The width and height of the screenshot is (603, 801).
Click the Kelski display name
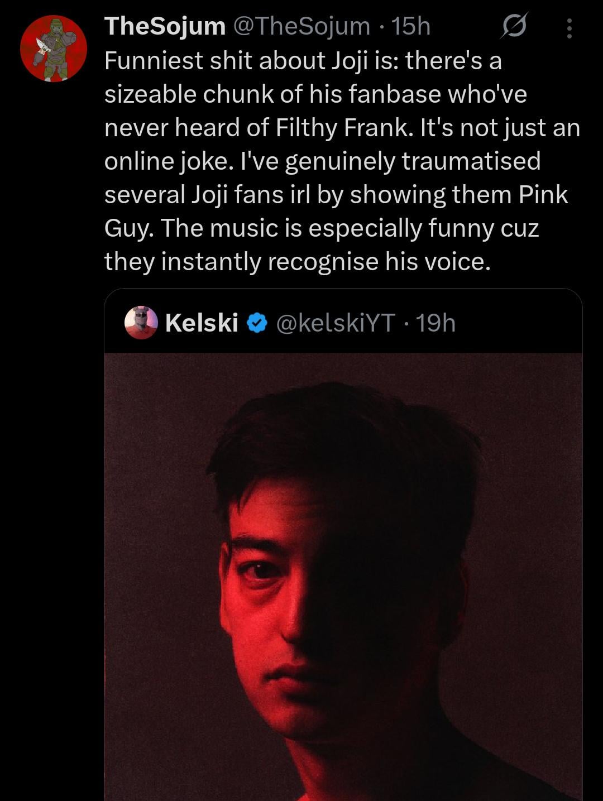tap(202, 323)
